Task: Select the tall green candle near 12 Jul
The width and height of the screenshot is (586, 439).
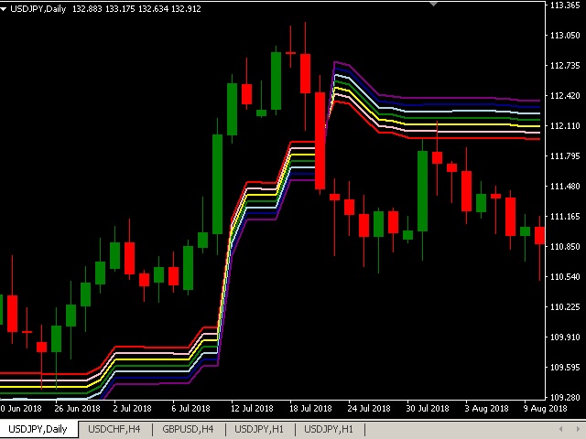Action: 218,185
